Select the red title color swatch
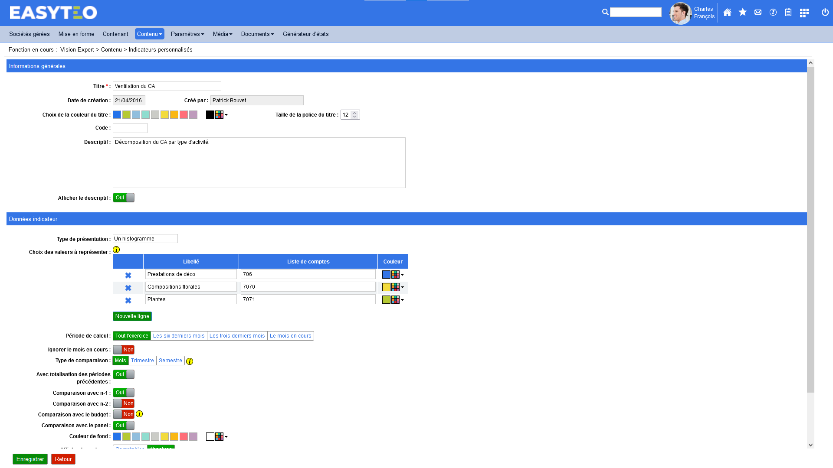The image size is (833, 468). point(184,115)
